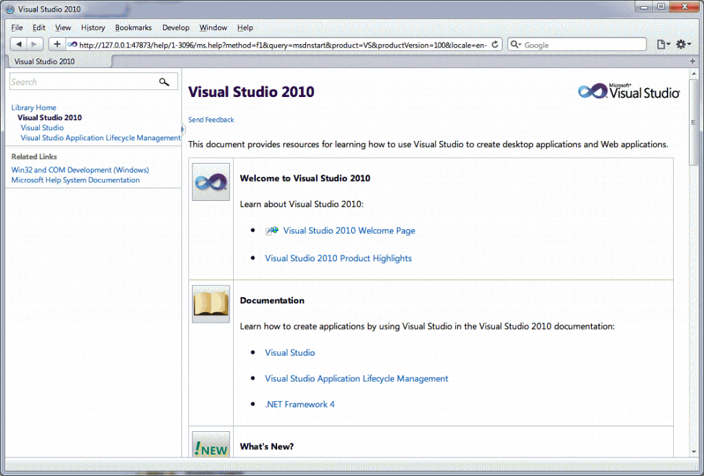Click the Visual Studio logo at top right
This screenshot has height=476, width=704.
[628, 91]
